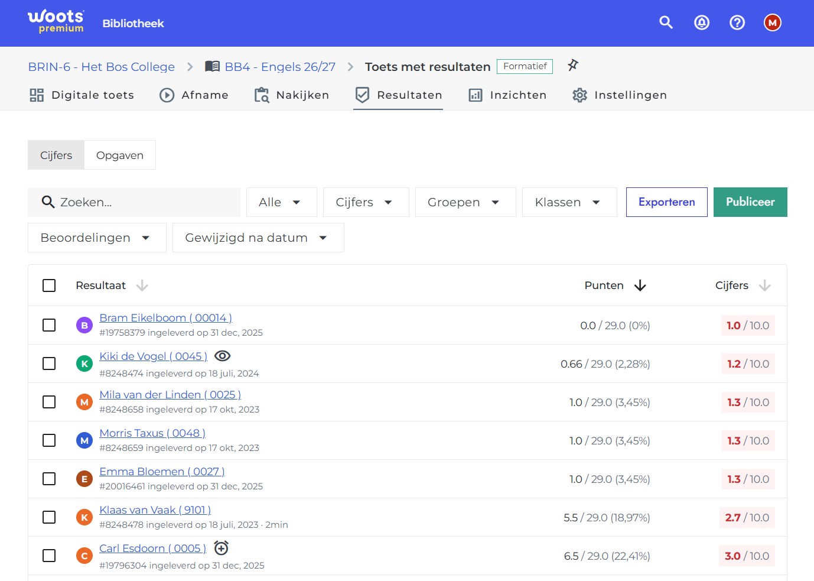Sort by Cijfers column arrow
This screenshot has height=581, width=814.
point(764,285)
